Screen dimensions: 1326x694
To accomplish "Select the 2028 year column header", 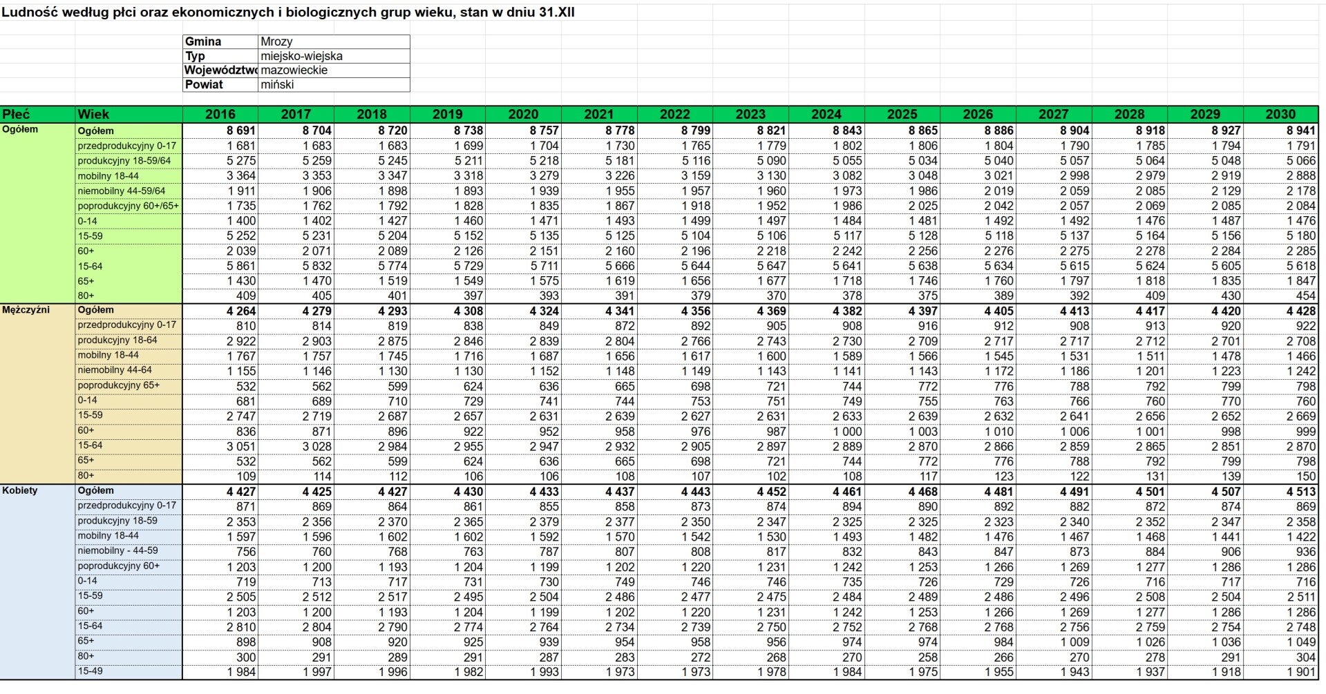I will point(1130,114).
